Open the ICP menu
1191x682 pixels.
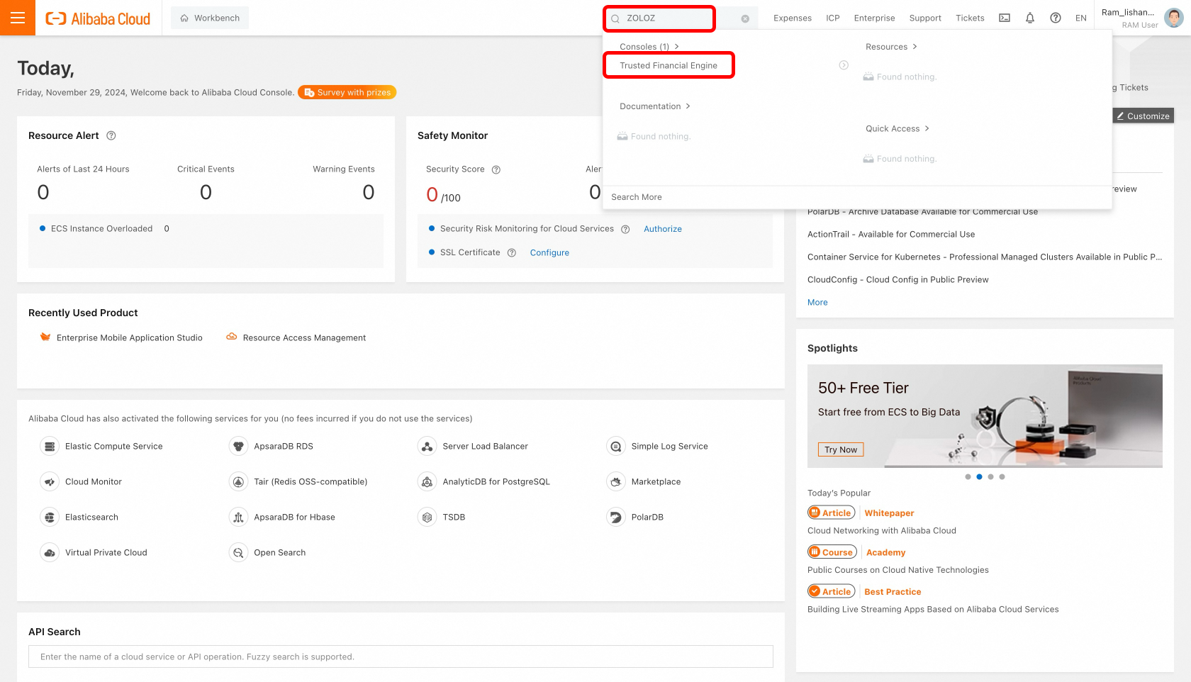click(x=833, y=18)
